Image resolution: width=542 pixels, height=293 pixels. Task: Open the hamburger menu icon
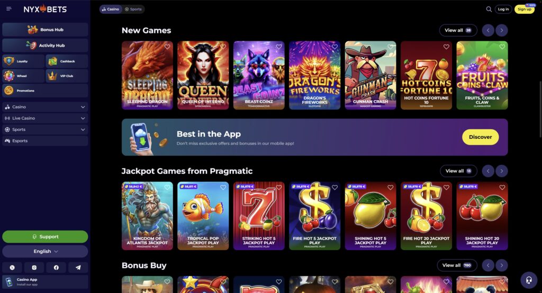(9, 8)
